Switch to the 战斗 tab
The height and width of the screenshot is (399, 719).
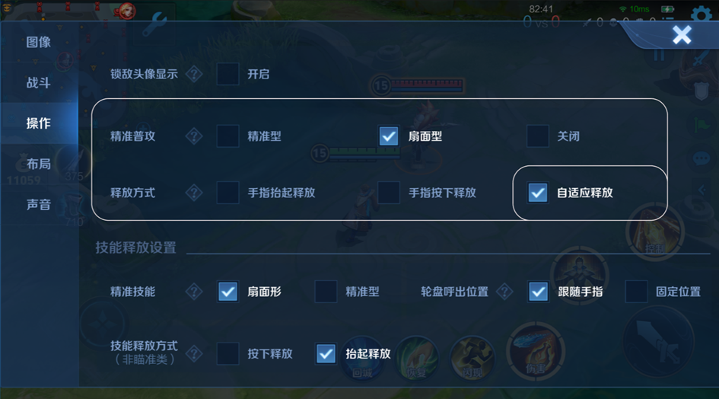click(x=39, y=83)
